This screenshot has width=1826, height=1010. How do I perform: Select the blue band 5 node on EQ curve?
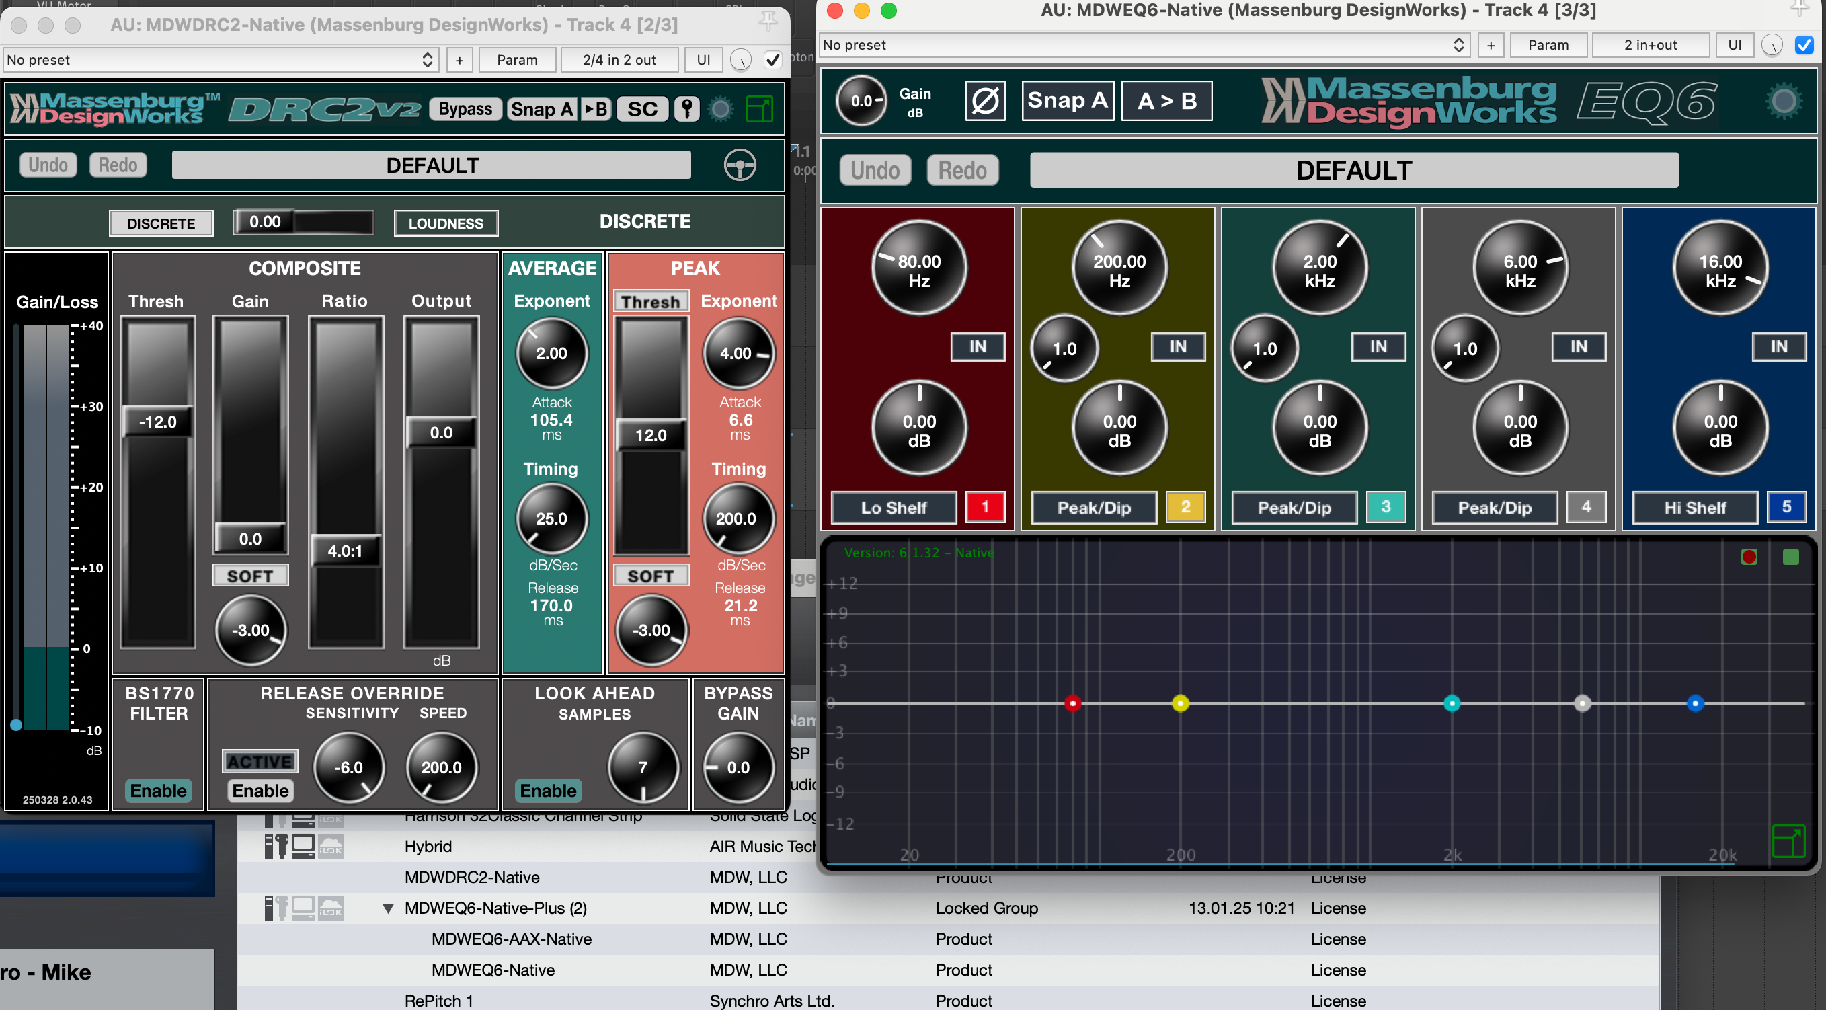(x=1695, y=703)
